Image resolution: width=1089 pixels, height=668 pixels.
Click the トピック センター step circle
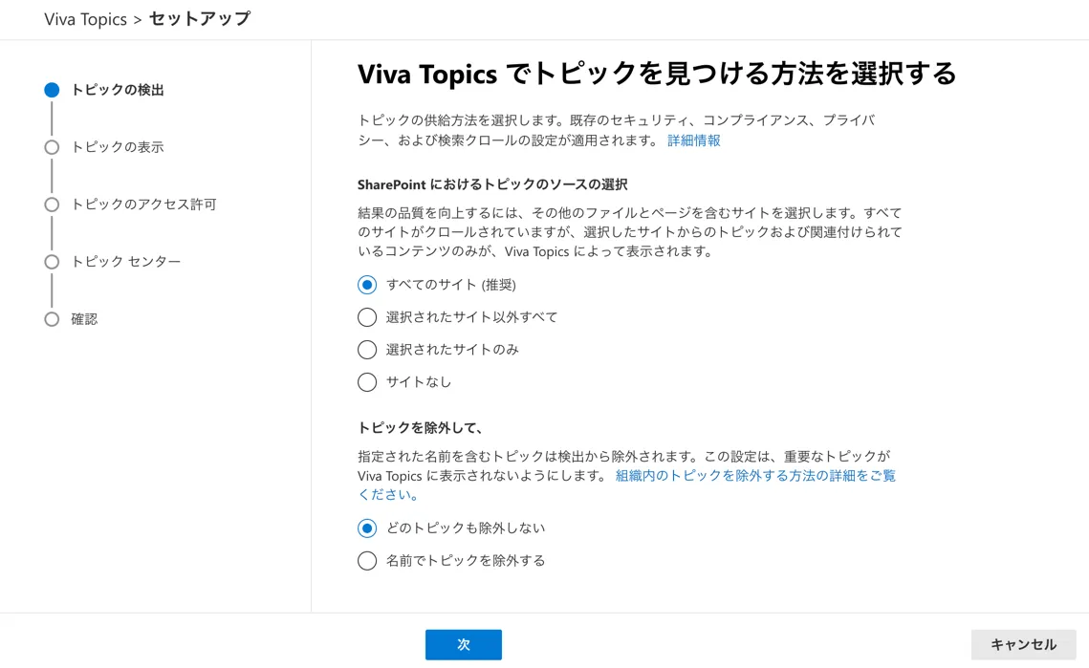[52, 262]
